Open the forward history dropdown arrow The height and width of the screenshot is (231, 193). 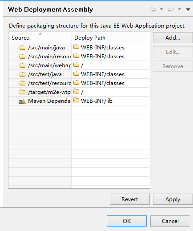click(x=179, y=9)
